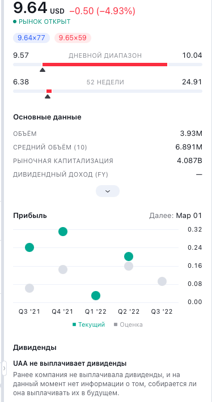Open the next earnings date Мар 01
Screen dimensions: 212x402
(189, 216)
